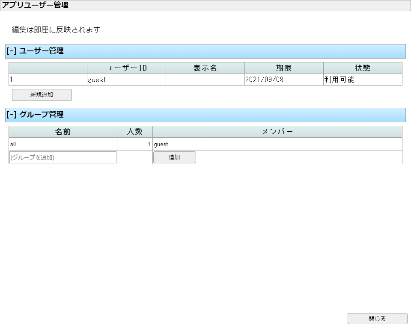Click the 閉じる button

click(x=377, y=319)
